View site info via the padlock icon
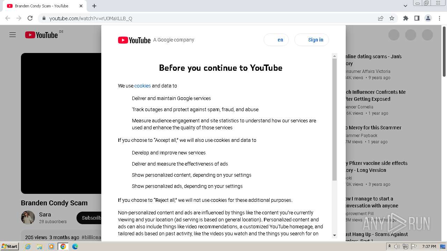Image resolution: width=447 pixels, height=251 pixels. 44,18
